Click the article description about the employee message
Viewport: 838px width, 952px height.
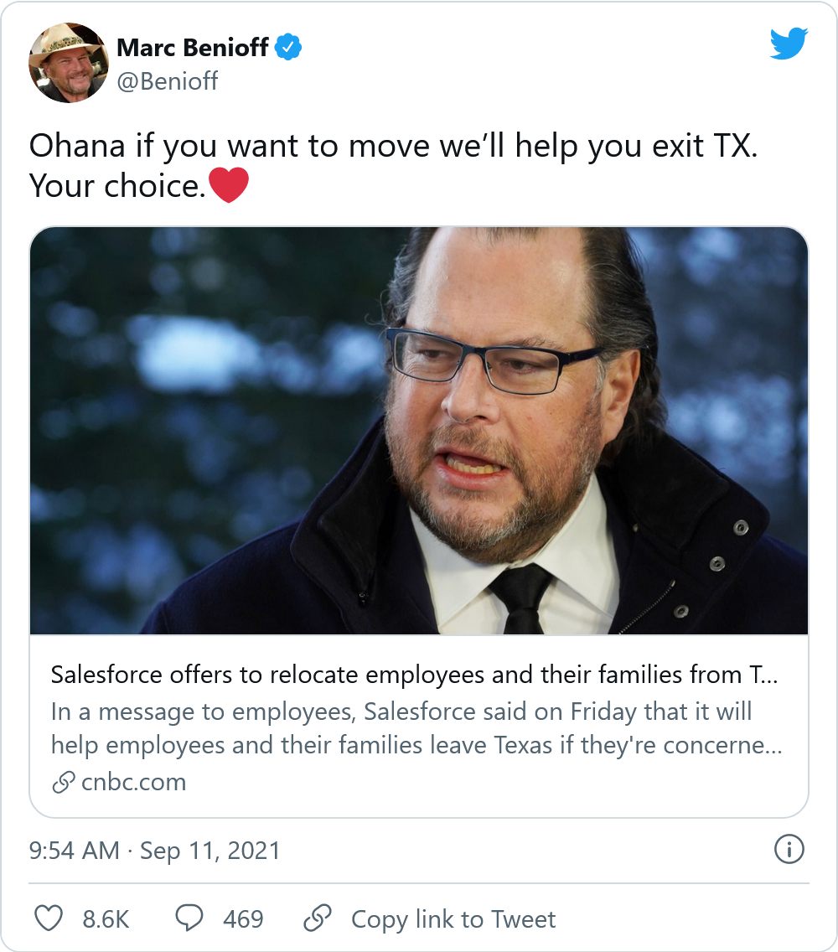pyautogui.click(x=416, y=728)
